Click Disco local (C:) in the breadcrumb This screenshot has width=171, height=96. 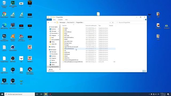click(x=71, y=22)
